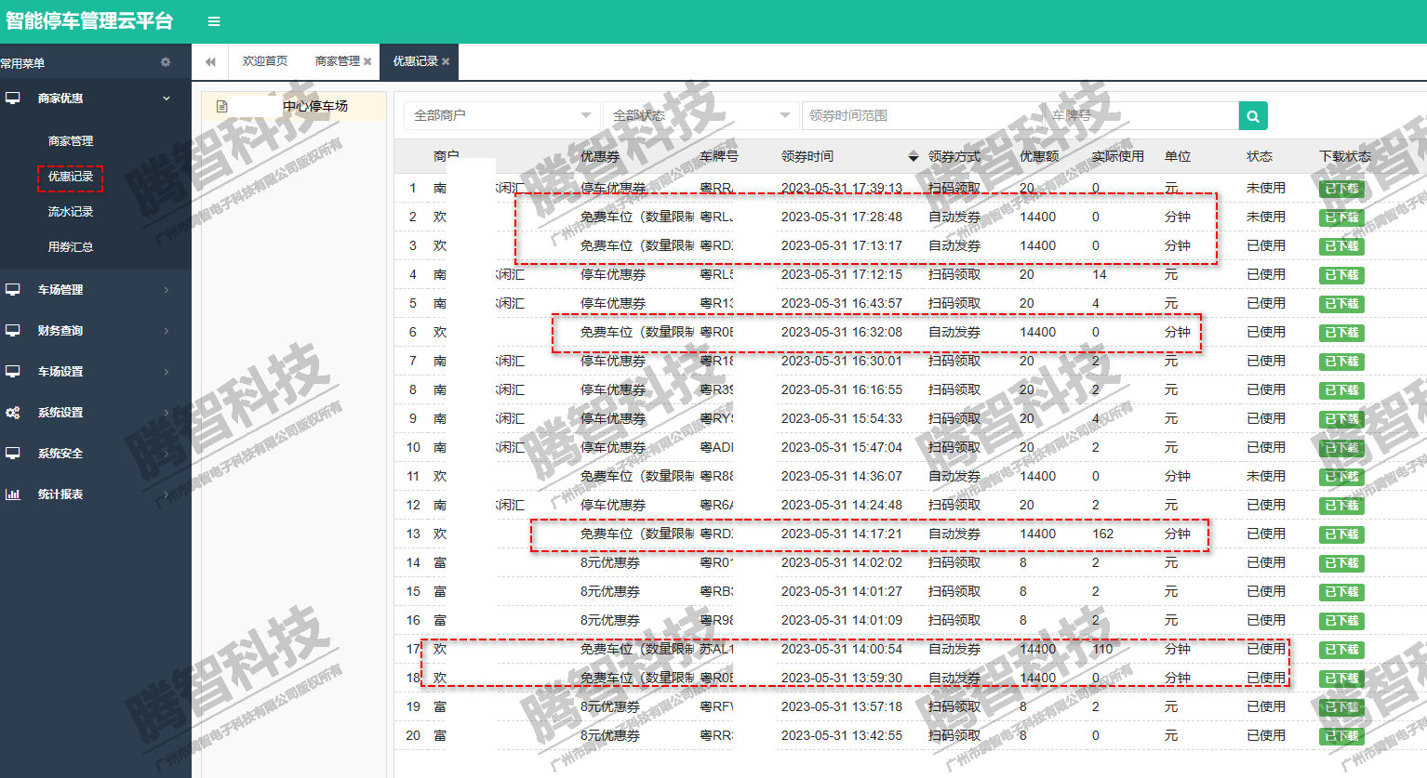Click the 领券时间范围 input field
This screenshot has width=1427, height=778.
[921, 116]
